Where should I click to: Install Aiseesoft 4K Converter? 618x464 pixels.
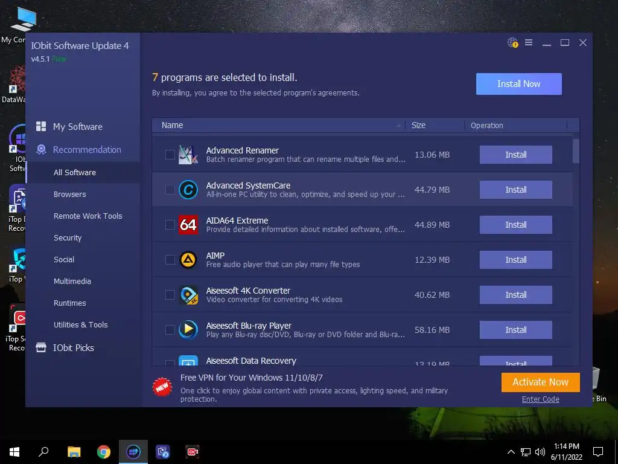coord(515,295)
